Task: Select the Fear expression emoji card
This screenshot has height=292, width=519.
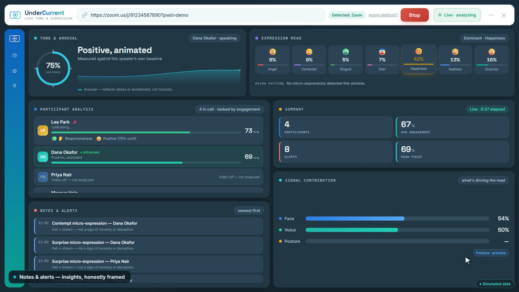Action: click(x=382, y=59)
